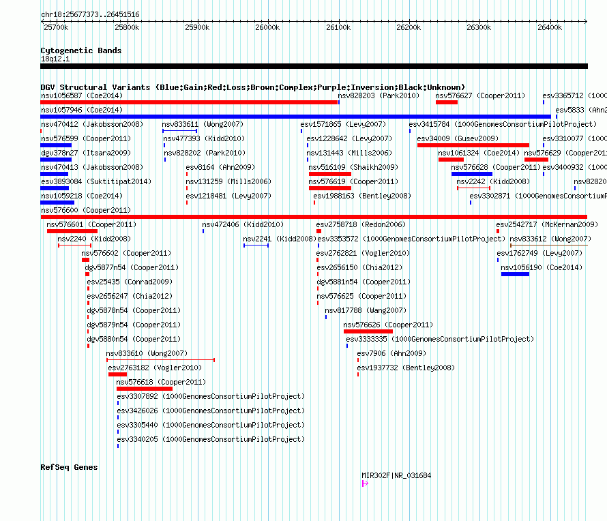Click the 26000k ruler position label
607x521 pixels.
267,27
